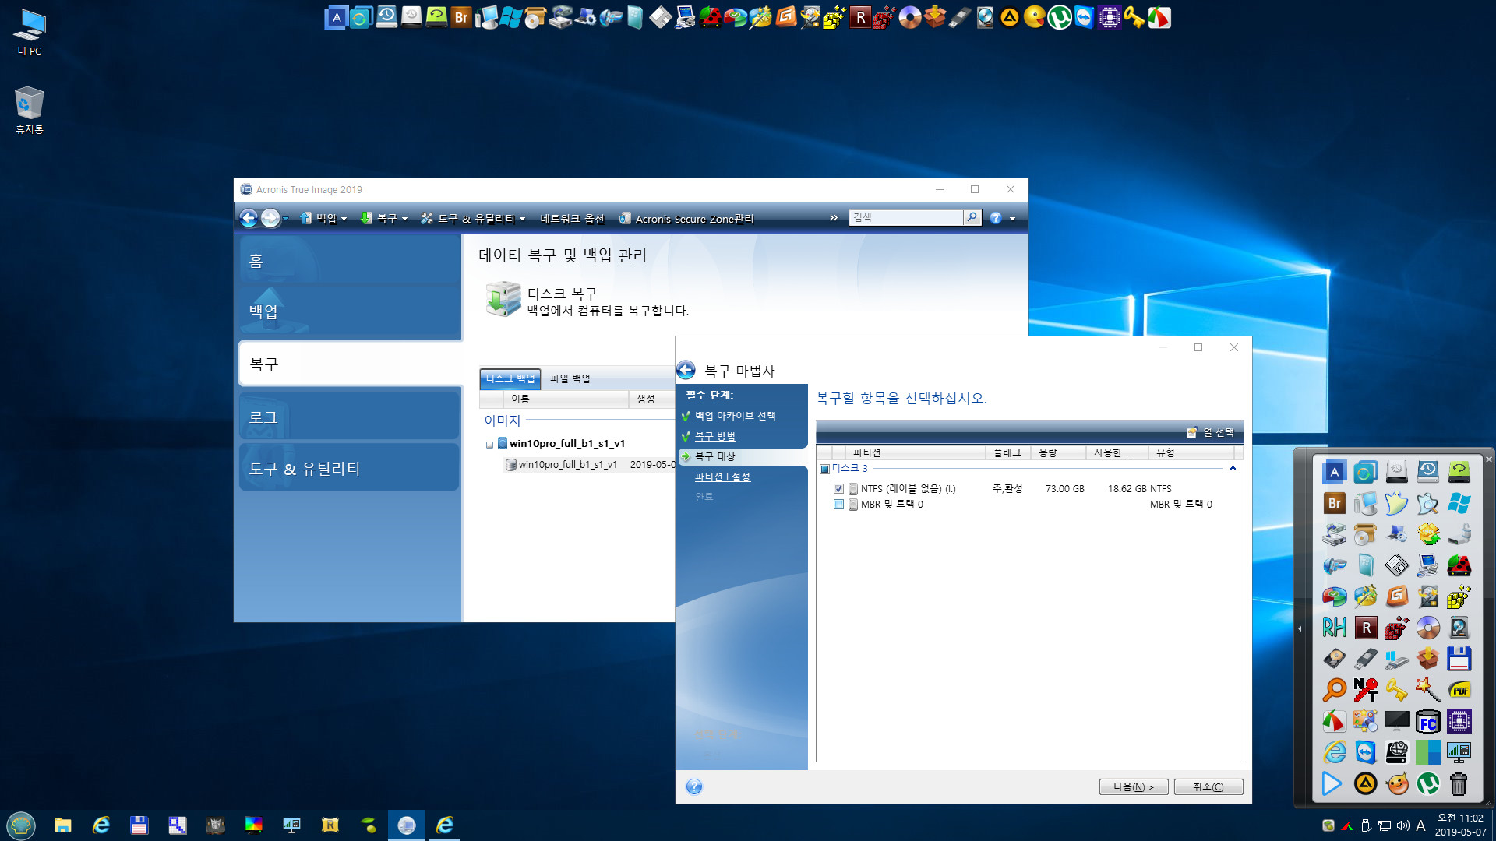Screen dimensions: 1496x841
Task: Expand toolbar overflow chevron in Acronis
Action: [x=833, y=218]
